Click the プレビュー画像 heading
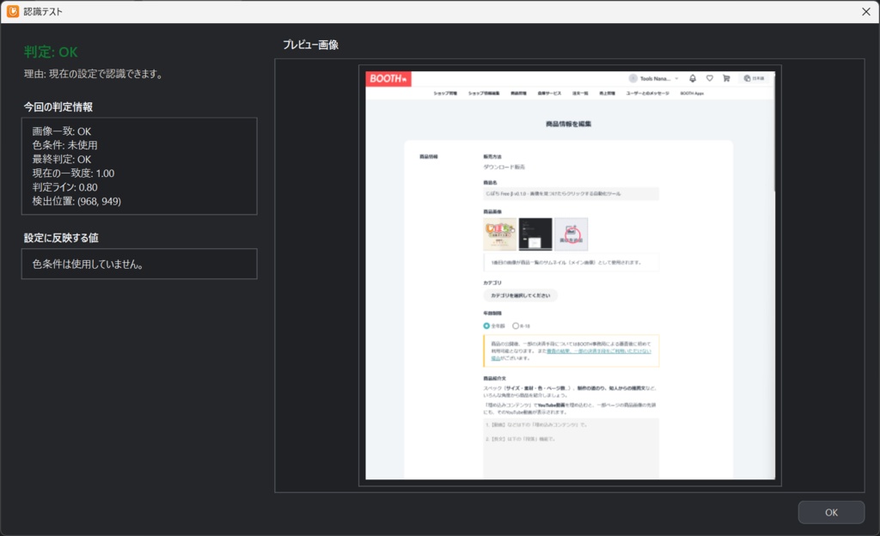This screenshot has height=536, width=880. 310,45
